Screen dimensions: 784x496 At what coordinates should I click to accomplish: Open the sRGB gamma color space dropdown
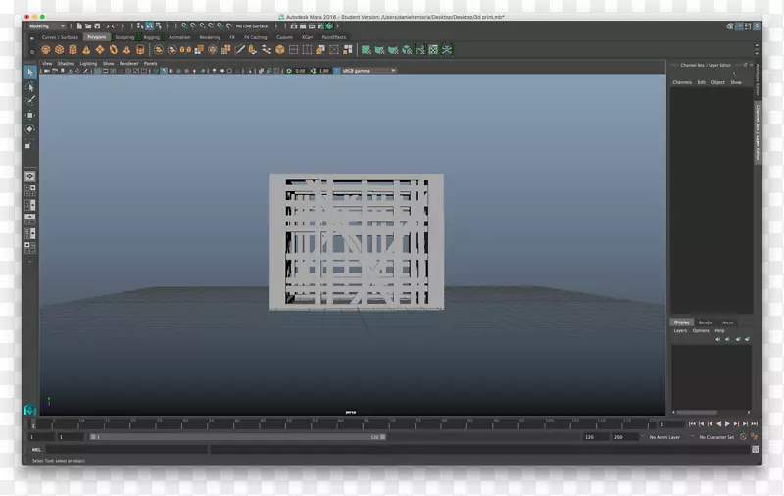tap(366, 71)
